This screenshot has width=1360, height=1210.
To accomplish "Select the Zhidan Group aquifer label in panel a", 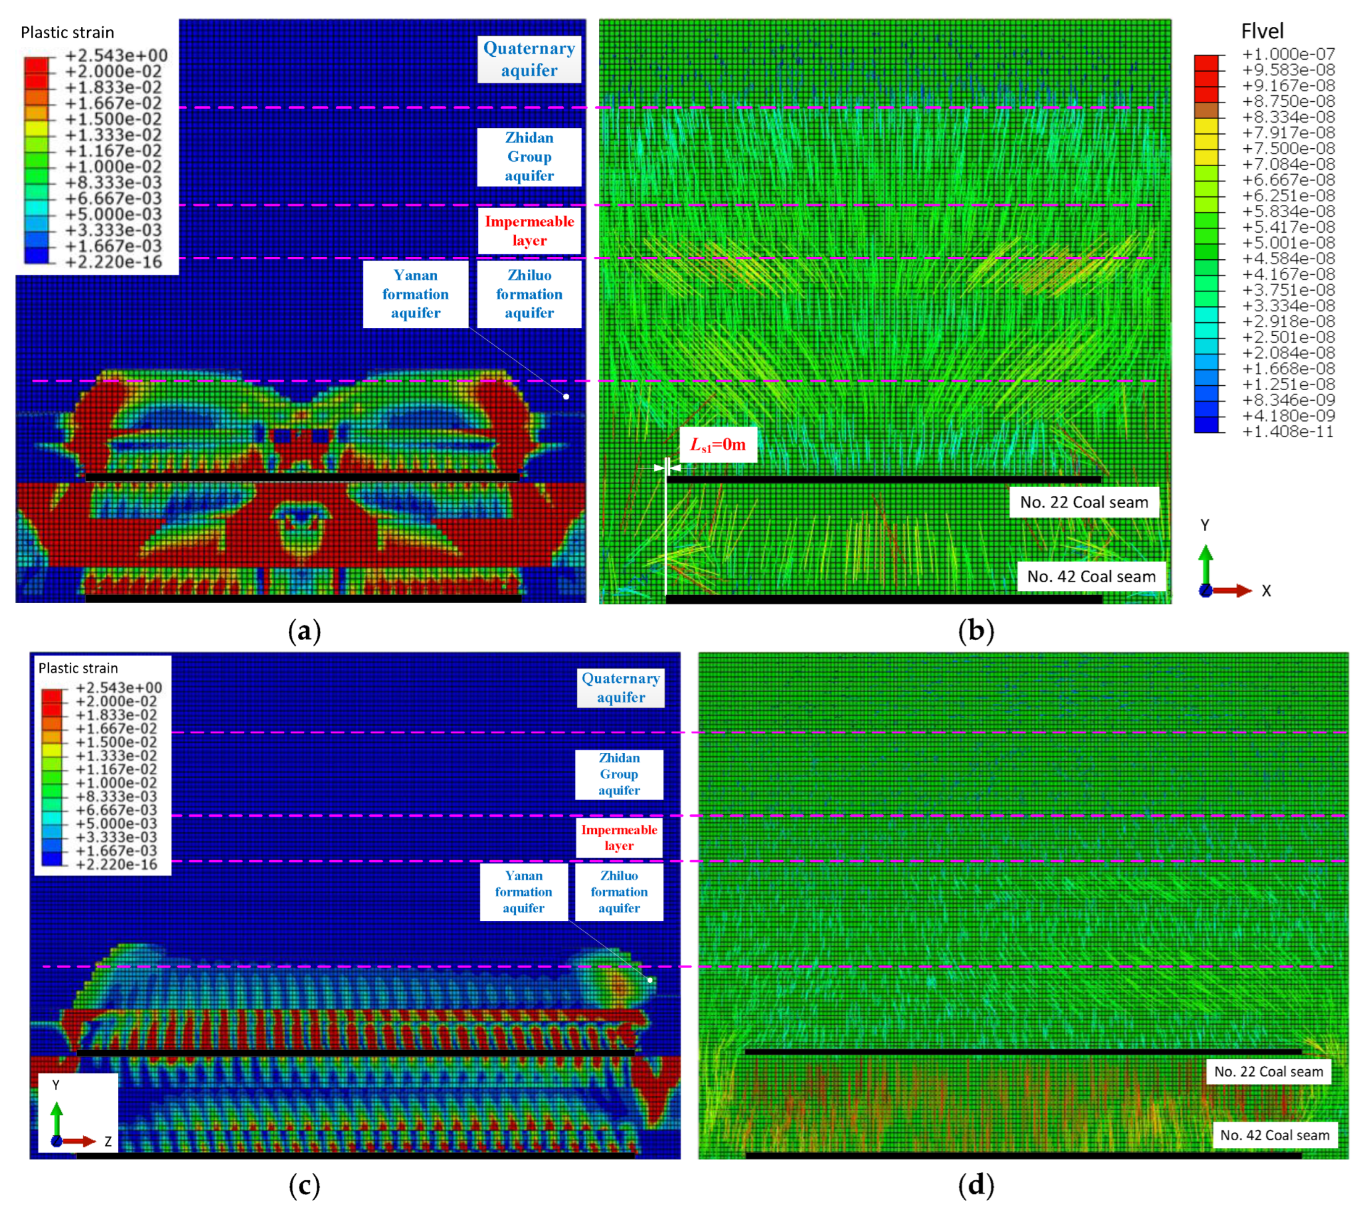I will click(x=529, y=156).
